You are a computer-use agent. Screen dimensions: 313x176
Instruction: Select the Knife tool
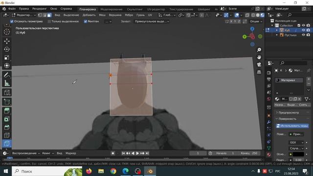[x=7, y=143]
